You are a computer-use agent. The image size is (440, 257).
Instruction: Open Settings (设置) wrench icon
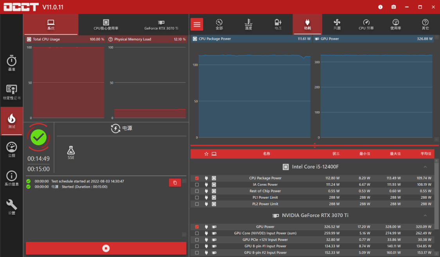click(11, 207)
